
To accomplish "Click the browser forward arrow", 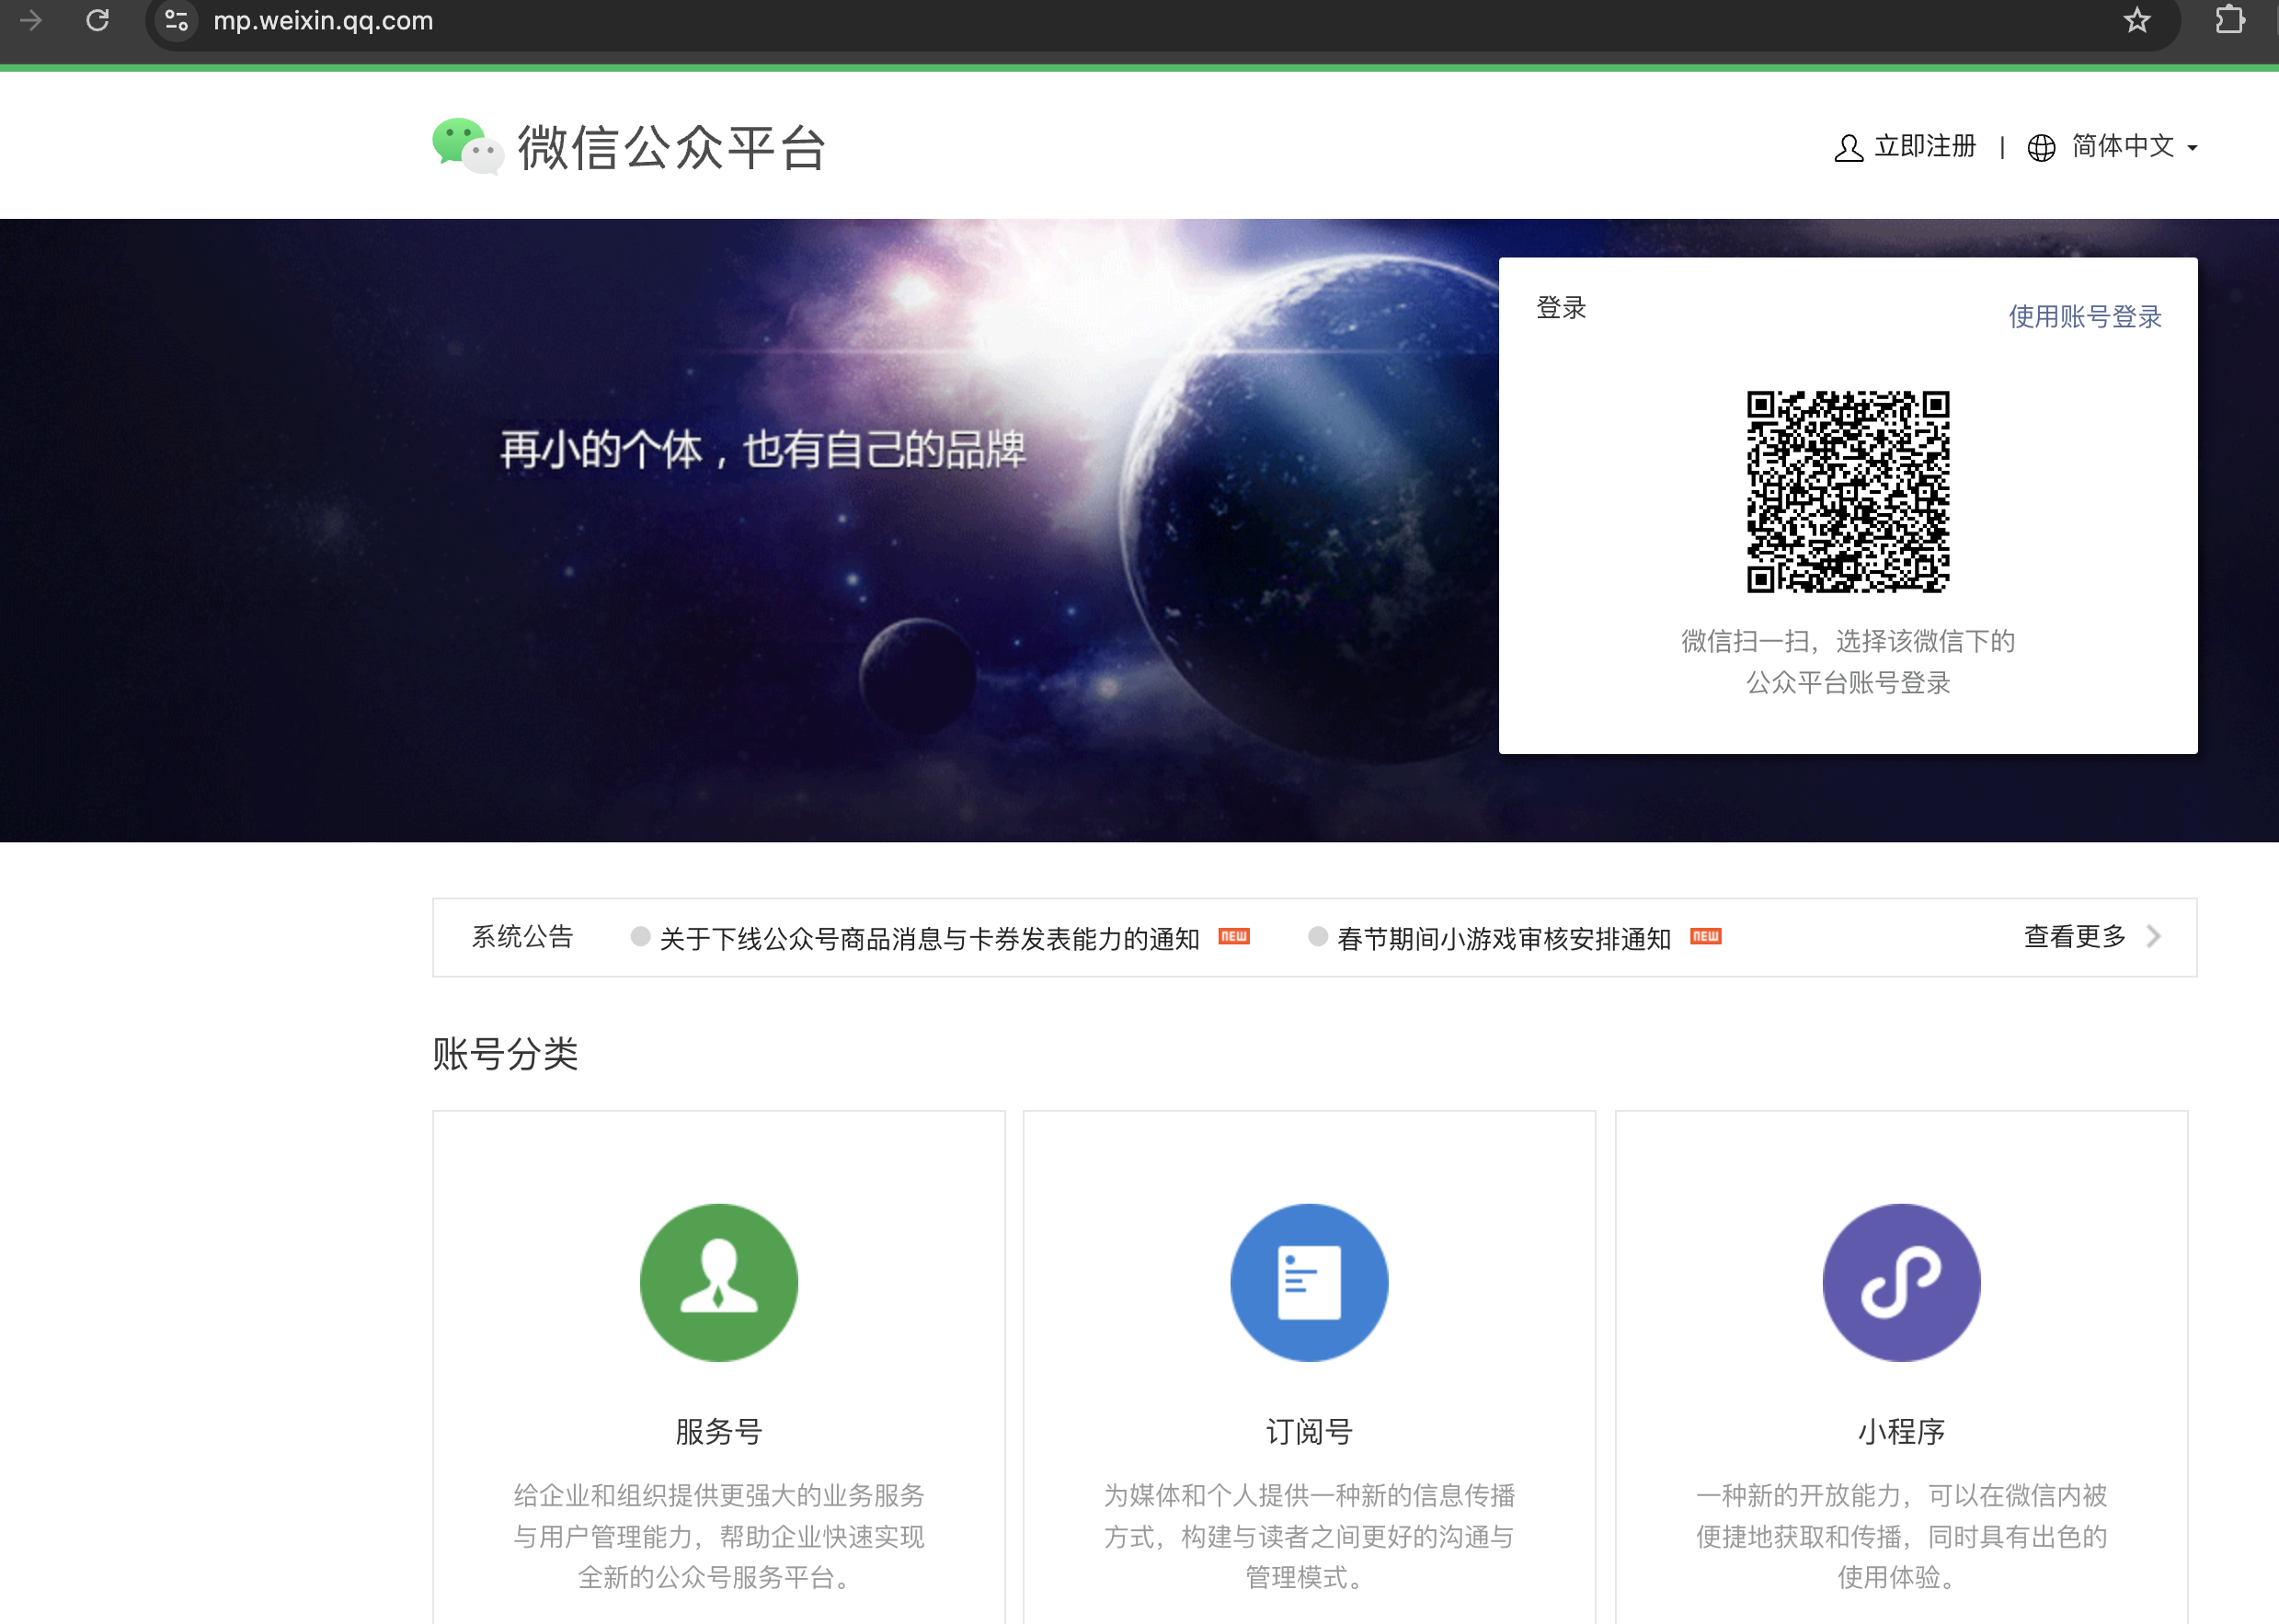I will (31, 20).
